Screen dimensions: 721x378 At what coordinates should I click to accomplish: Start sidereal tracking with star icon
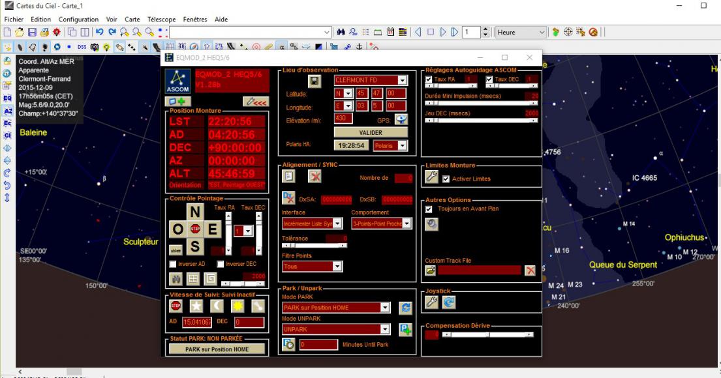[x=196, y=306]
